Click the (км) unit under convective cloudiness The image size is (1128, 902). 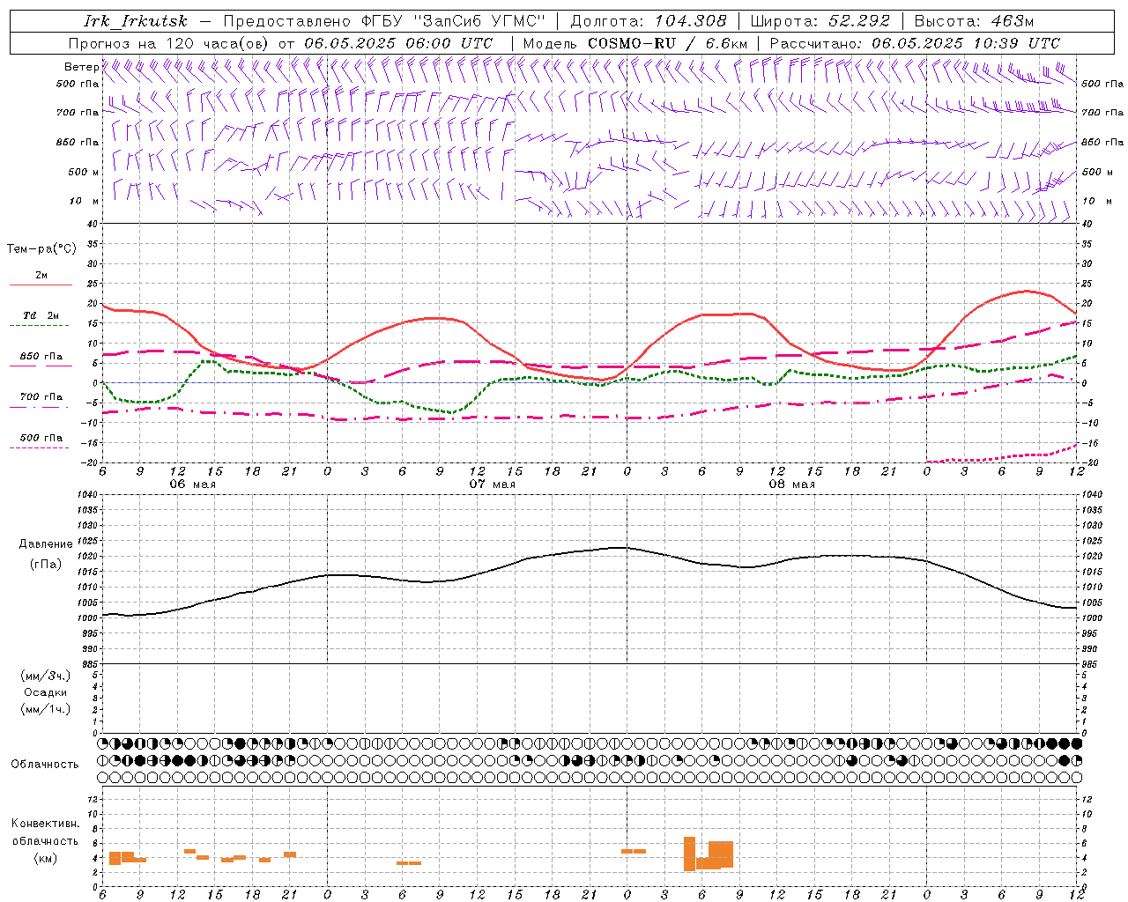point(45,858)
